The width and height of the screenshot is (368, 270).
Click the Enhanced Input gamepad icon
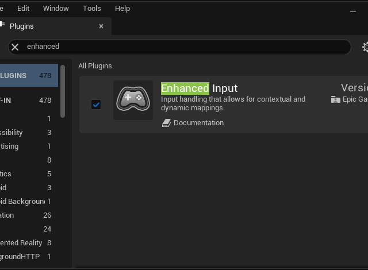(133, 100)
